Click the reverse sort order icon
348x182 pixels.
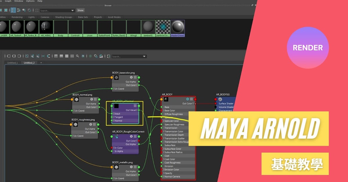[29, 10]
